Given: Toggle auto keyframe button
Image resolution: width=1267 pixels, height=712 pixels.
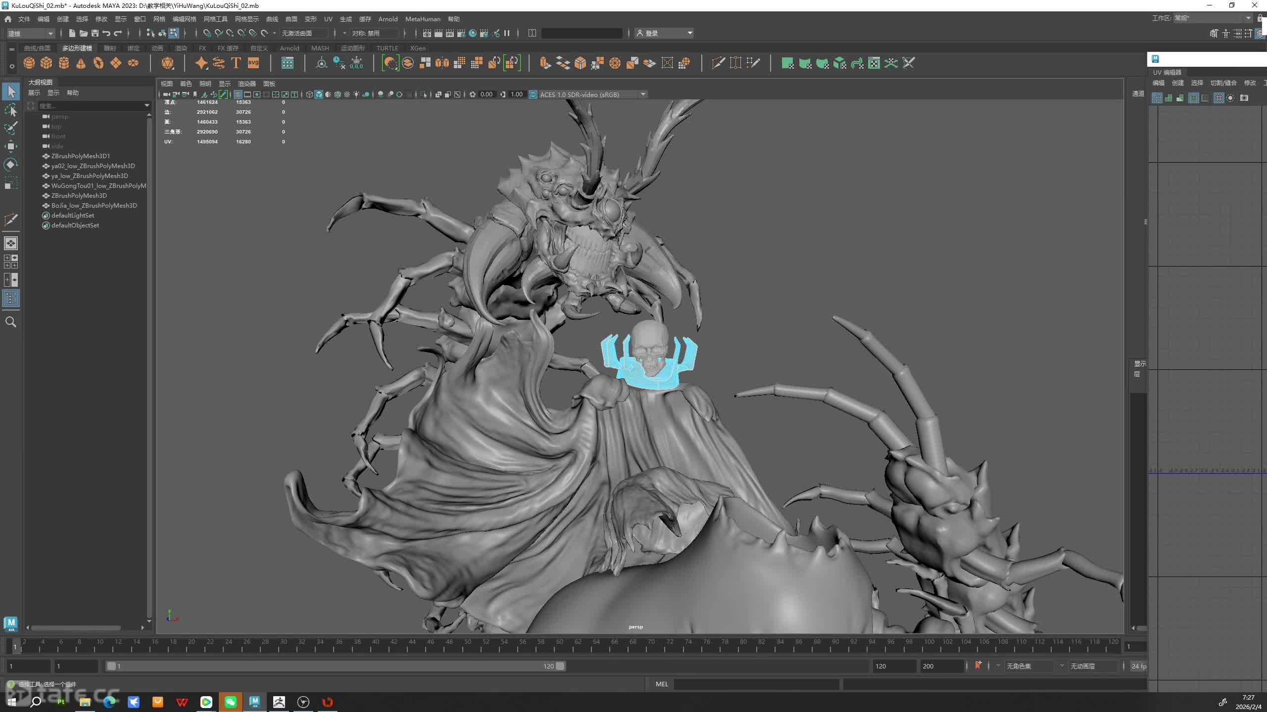Looking at the screenshot, I should pyautogui.click(x=978, y=666).
